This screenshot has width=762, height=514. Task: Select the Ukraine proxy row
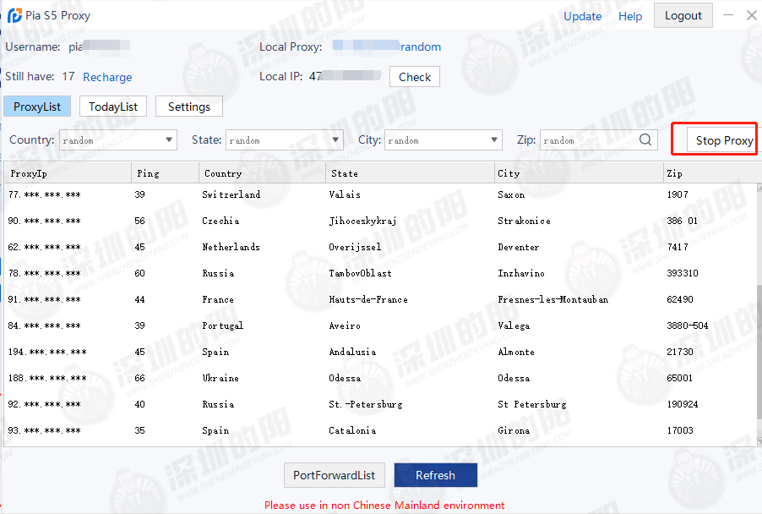point(380,379)
